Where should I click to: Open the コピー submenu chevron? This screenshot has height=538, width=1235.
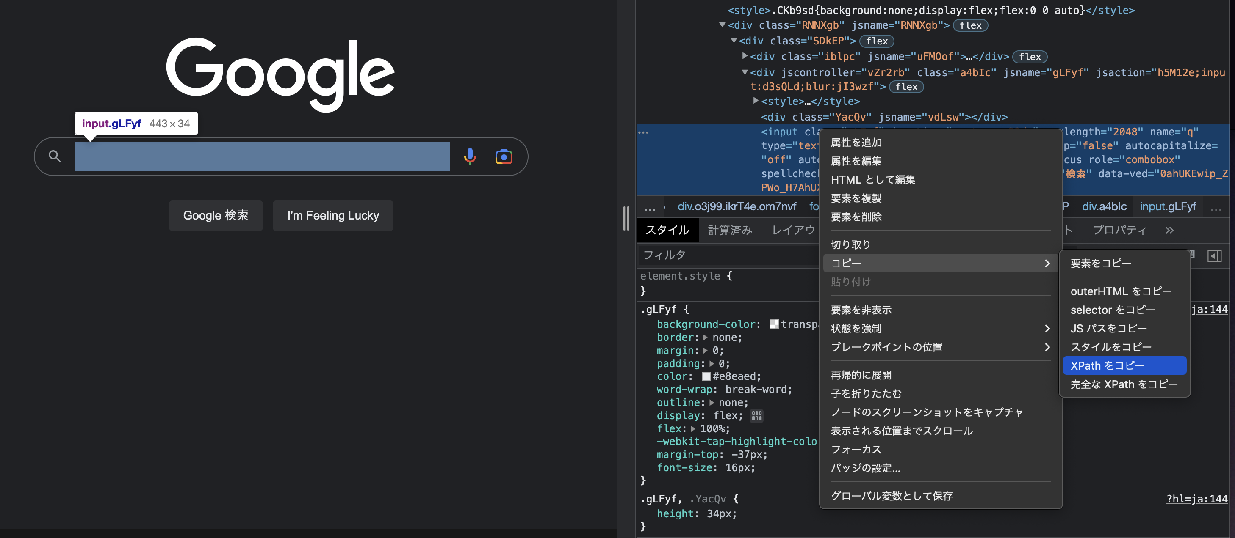click(1047, 263)
